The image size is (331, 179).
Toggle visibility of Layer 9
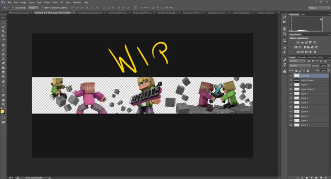tap(291, 84)
